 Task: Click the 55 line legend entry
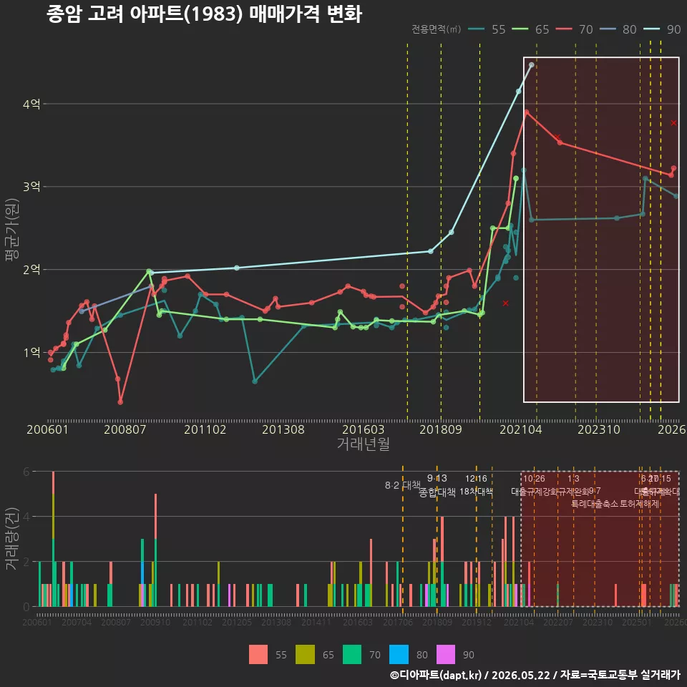(487, 29)
